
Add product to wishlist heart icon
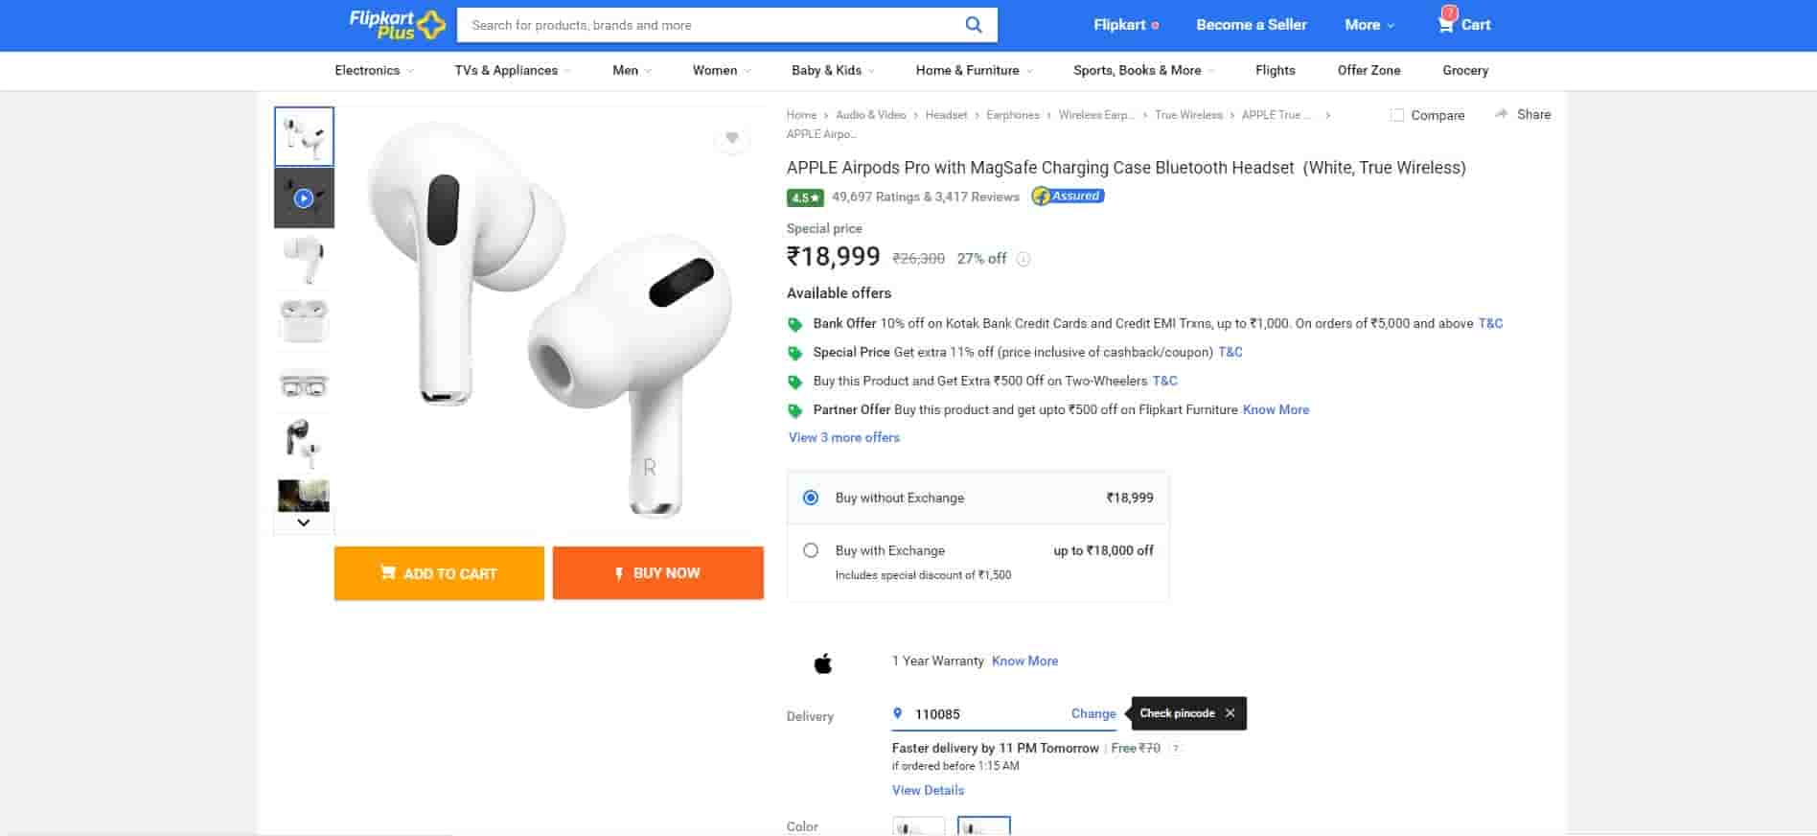tap(731, 139)
